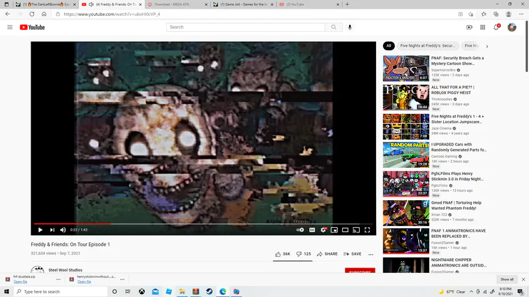Toggle the autoplay switch
This screenshot has width=529, height=297.
coord(300,230)
